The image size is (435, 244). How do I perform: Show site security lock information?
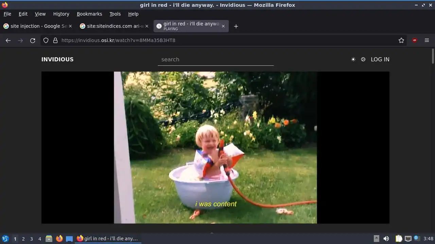pos(55,40)
